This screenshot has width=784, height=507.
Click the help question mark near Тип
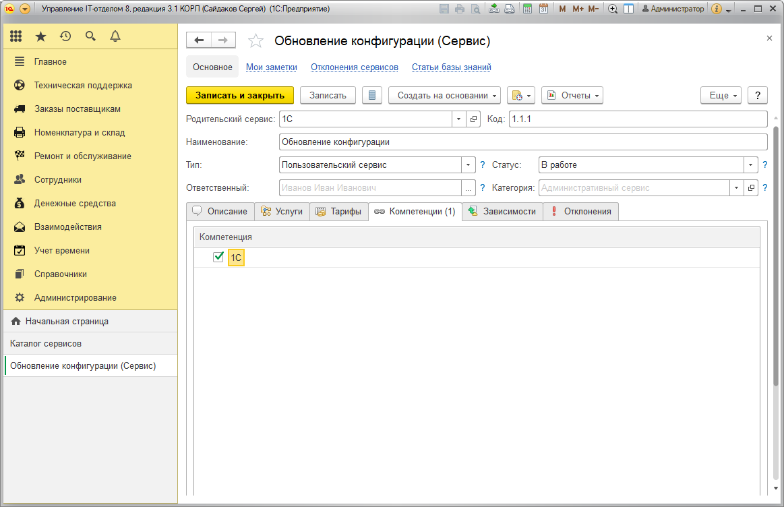point(483,165)
